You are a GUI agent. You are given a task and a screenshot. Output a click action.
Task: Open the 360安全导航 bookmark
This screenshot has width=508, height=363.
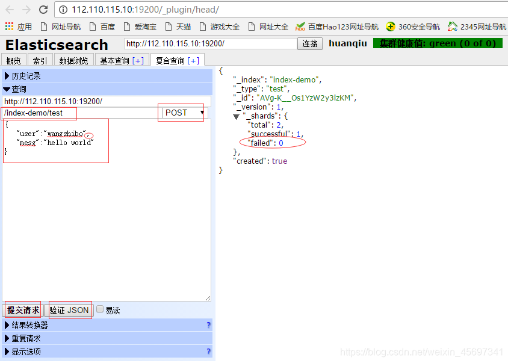pyautogui.click(x=413, y=26)
